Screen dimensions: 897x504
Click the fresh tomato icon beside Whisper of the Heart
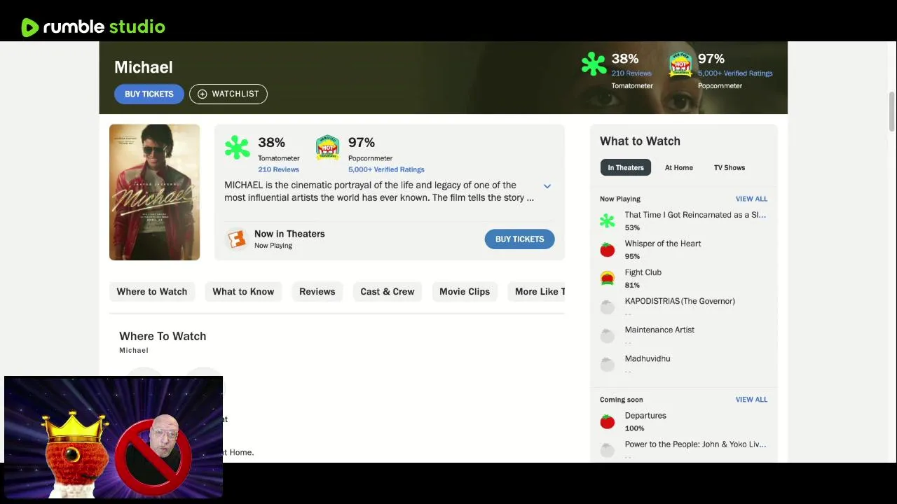(x=607, y=250)
